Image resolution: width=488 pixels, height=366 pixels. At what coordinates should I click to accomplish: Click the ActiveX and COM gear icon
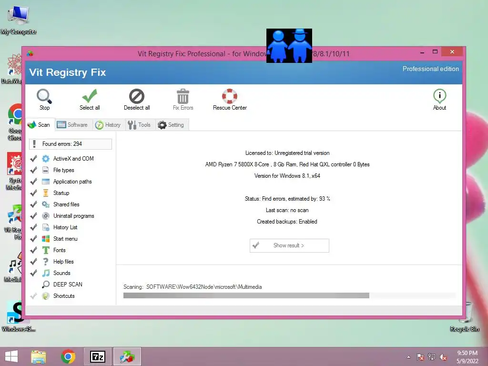[x=46, y=159]
